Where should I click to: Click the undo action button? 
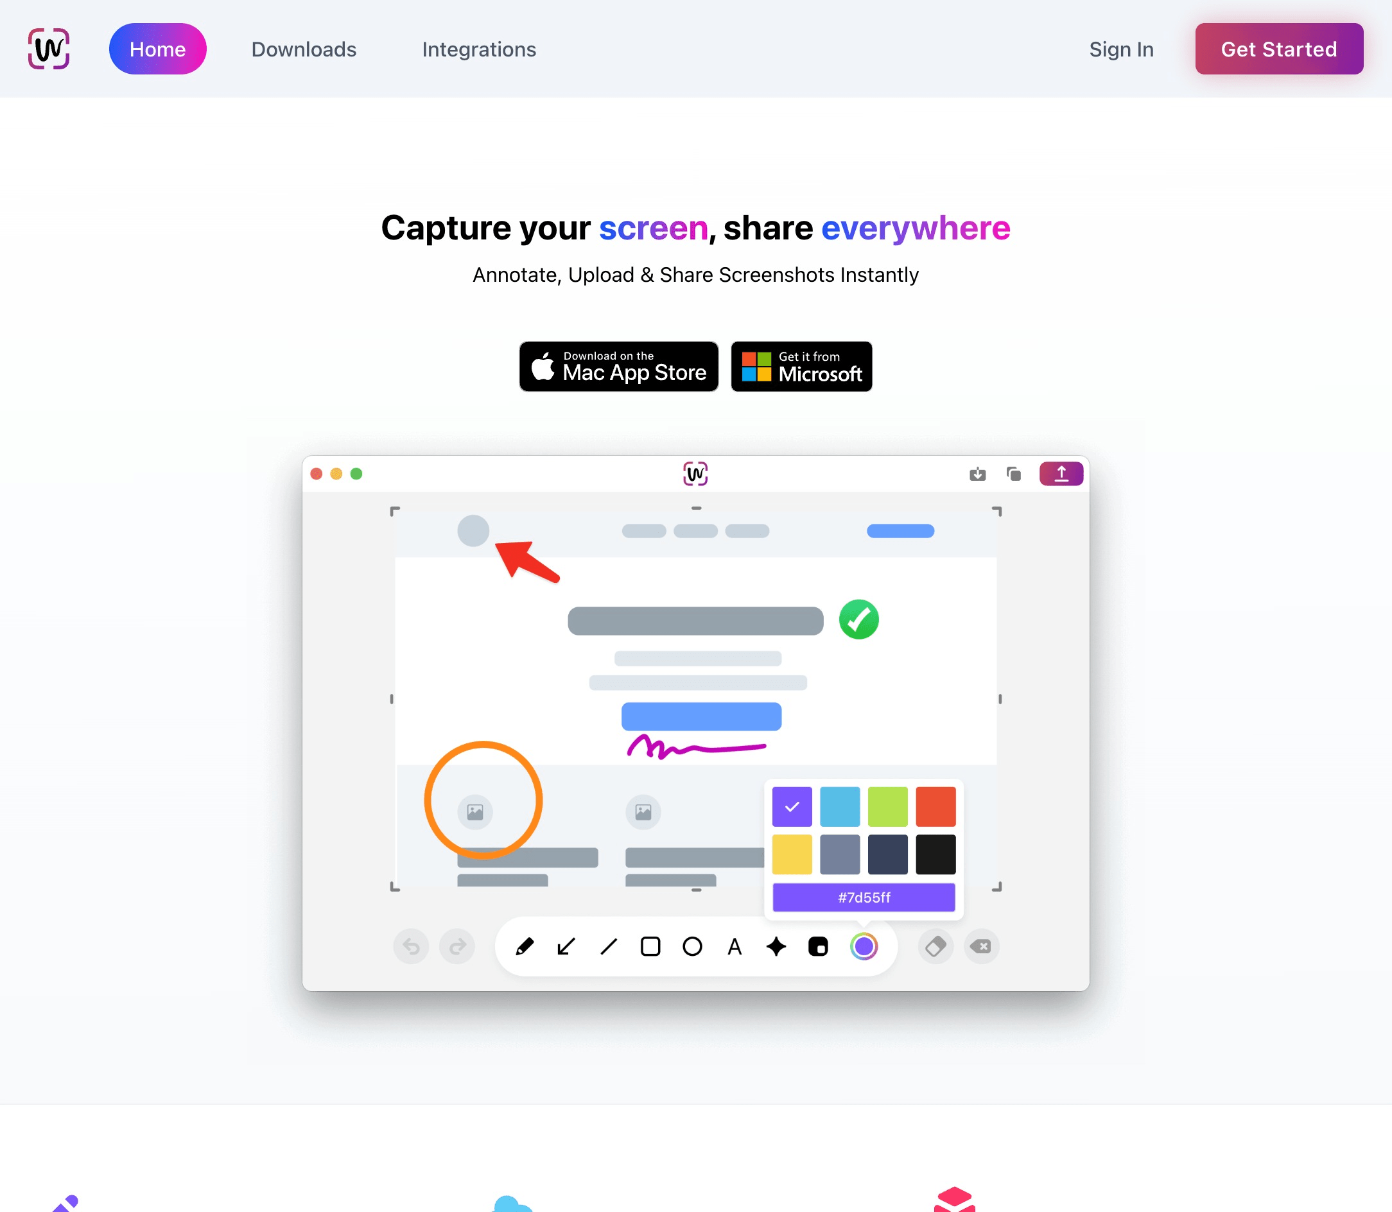point(412,947)
